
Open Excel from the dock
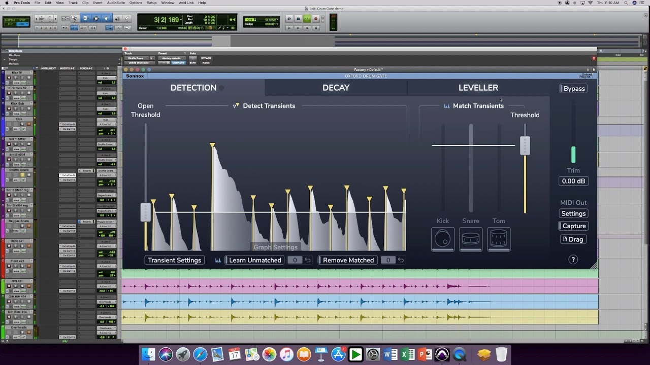tap(408, 354)
